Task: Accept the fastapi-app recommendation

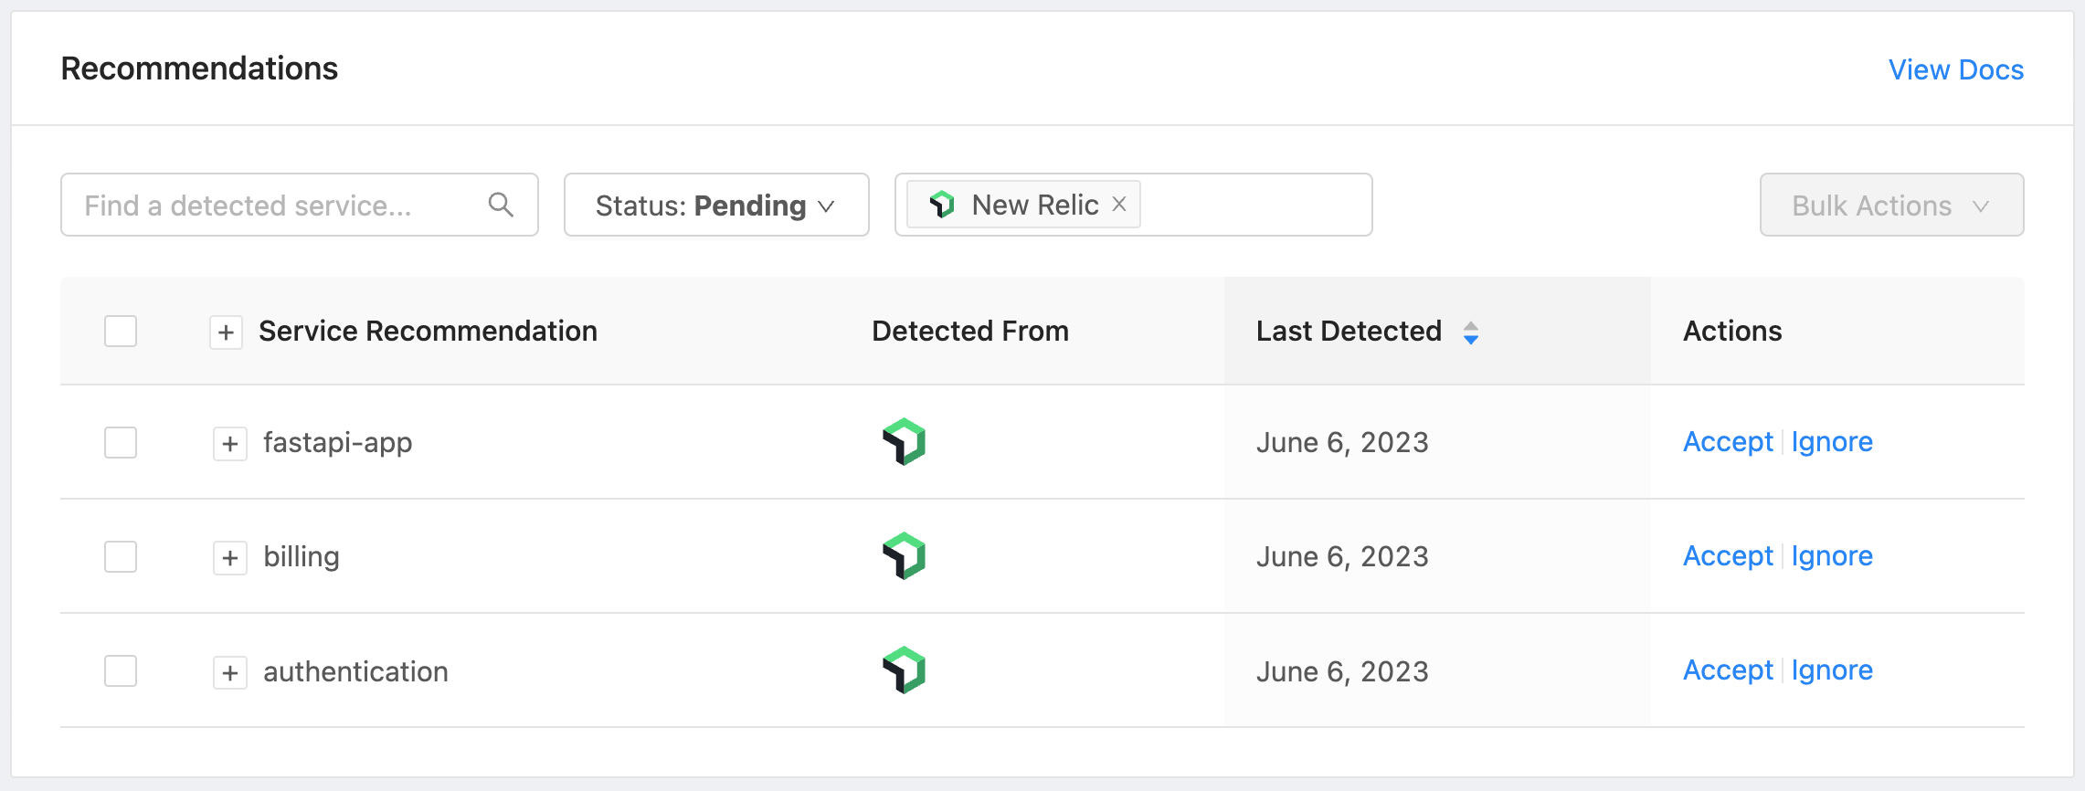Action: point(1727,442)
